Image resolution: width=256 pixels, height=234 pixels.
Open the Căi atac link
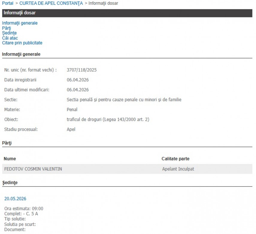tap(10, 38)
